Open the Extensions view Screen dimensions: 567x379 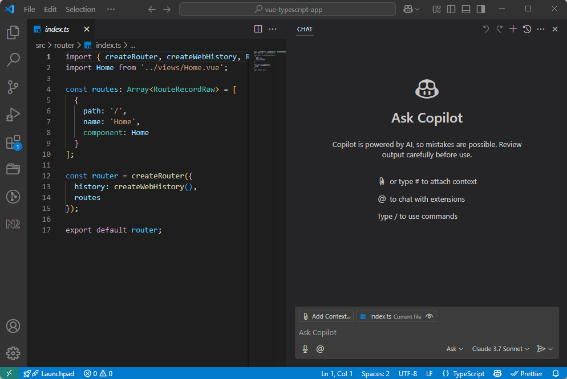pyautogui.click(x=13, y=142)
